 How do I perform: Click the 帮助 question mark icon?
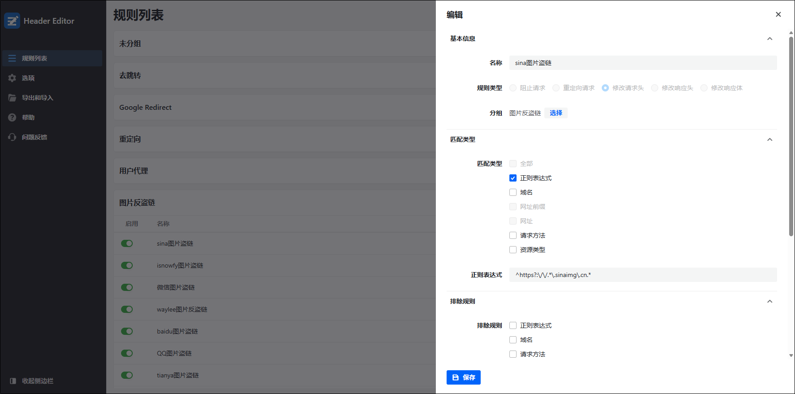(x=12, y=117)
